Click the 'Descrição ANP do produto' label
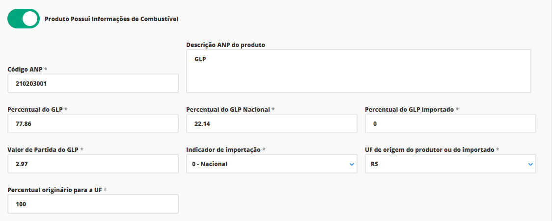The image size is (552, 221). pyautogui.click(x=225, y=45)
